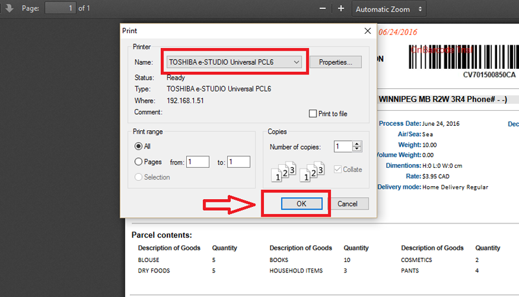Click the tracking number CV701500850CA

(489, 75)
